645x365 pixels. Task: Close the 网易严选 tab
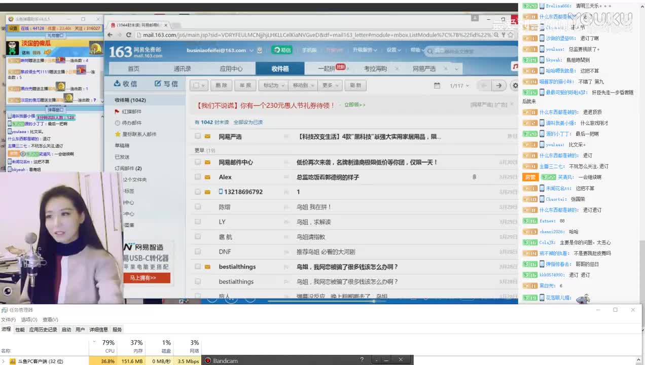click(446, 69)
